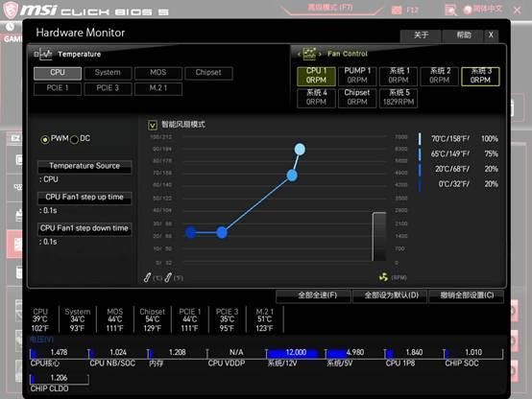This screenshot has width=532, height=399.
Task: Click the Fahrenheit thermometer icon below graph
Action: (168, 277)
